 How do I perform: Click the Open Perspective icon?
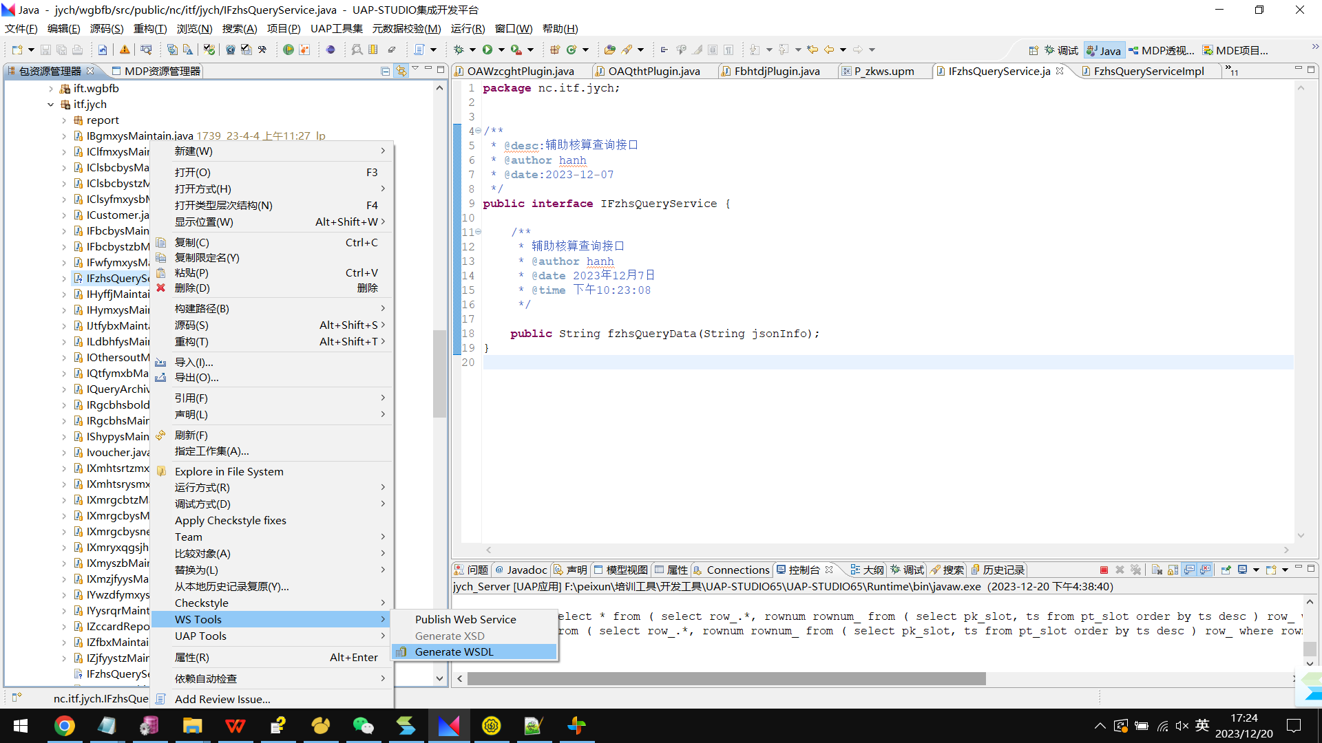(1034, 50)
